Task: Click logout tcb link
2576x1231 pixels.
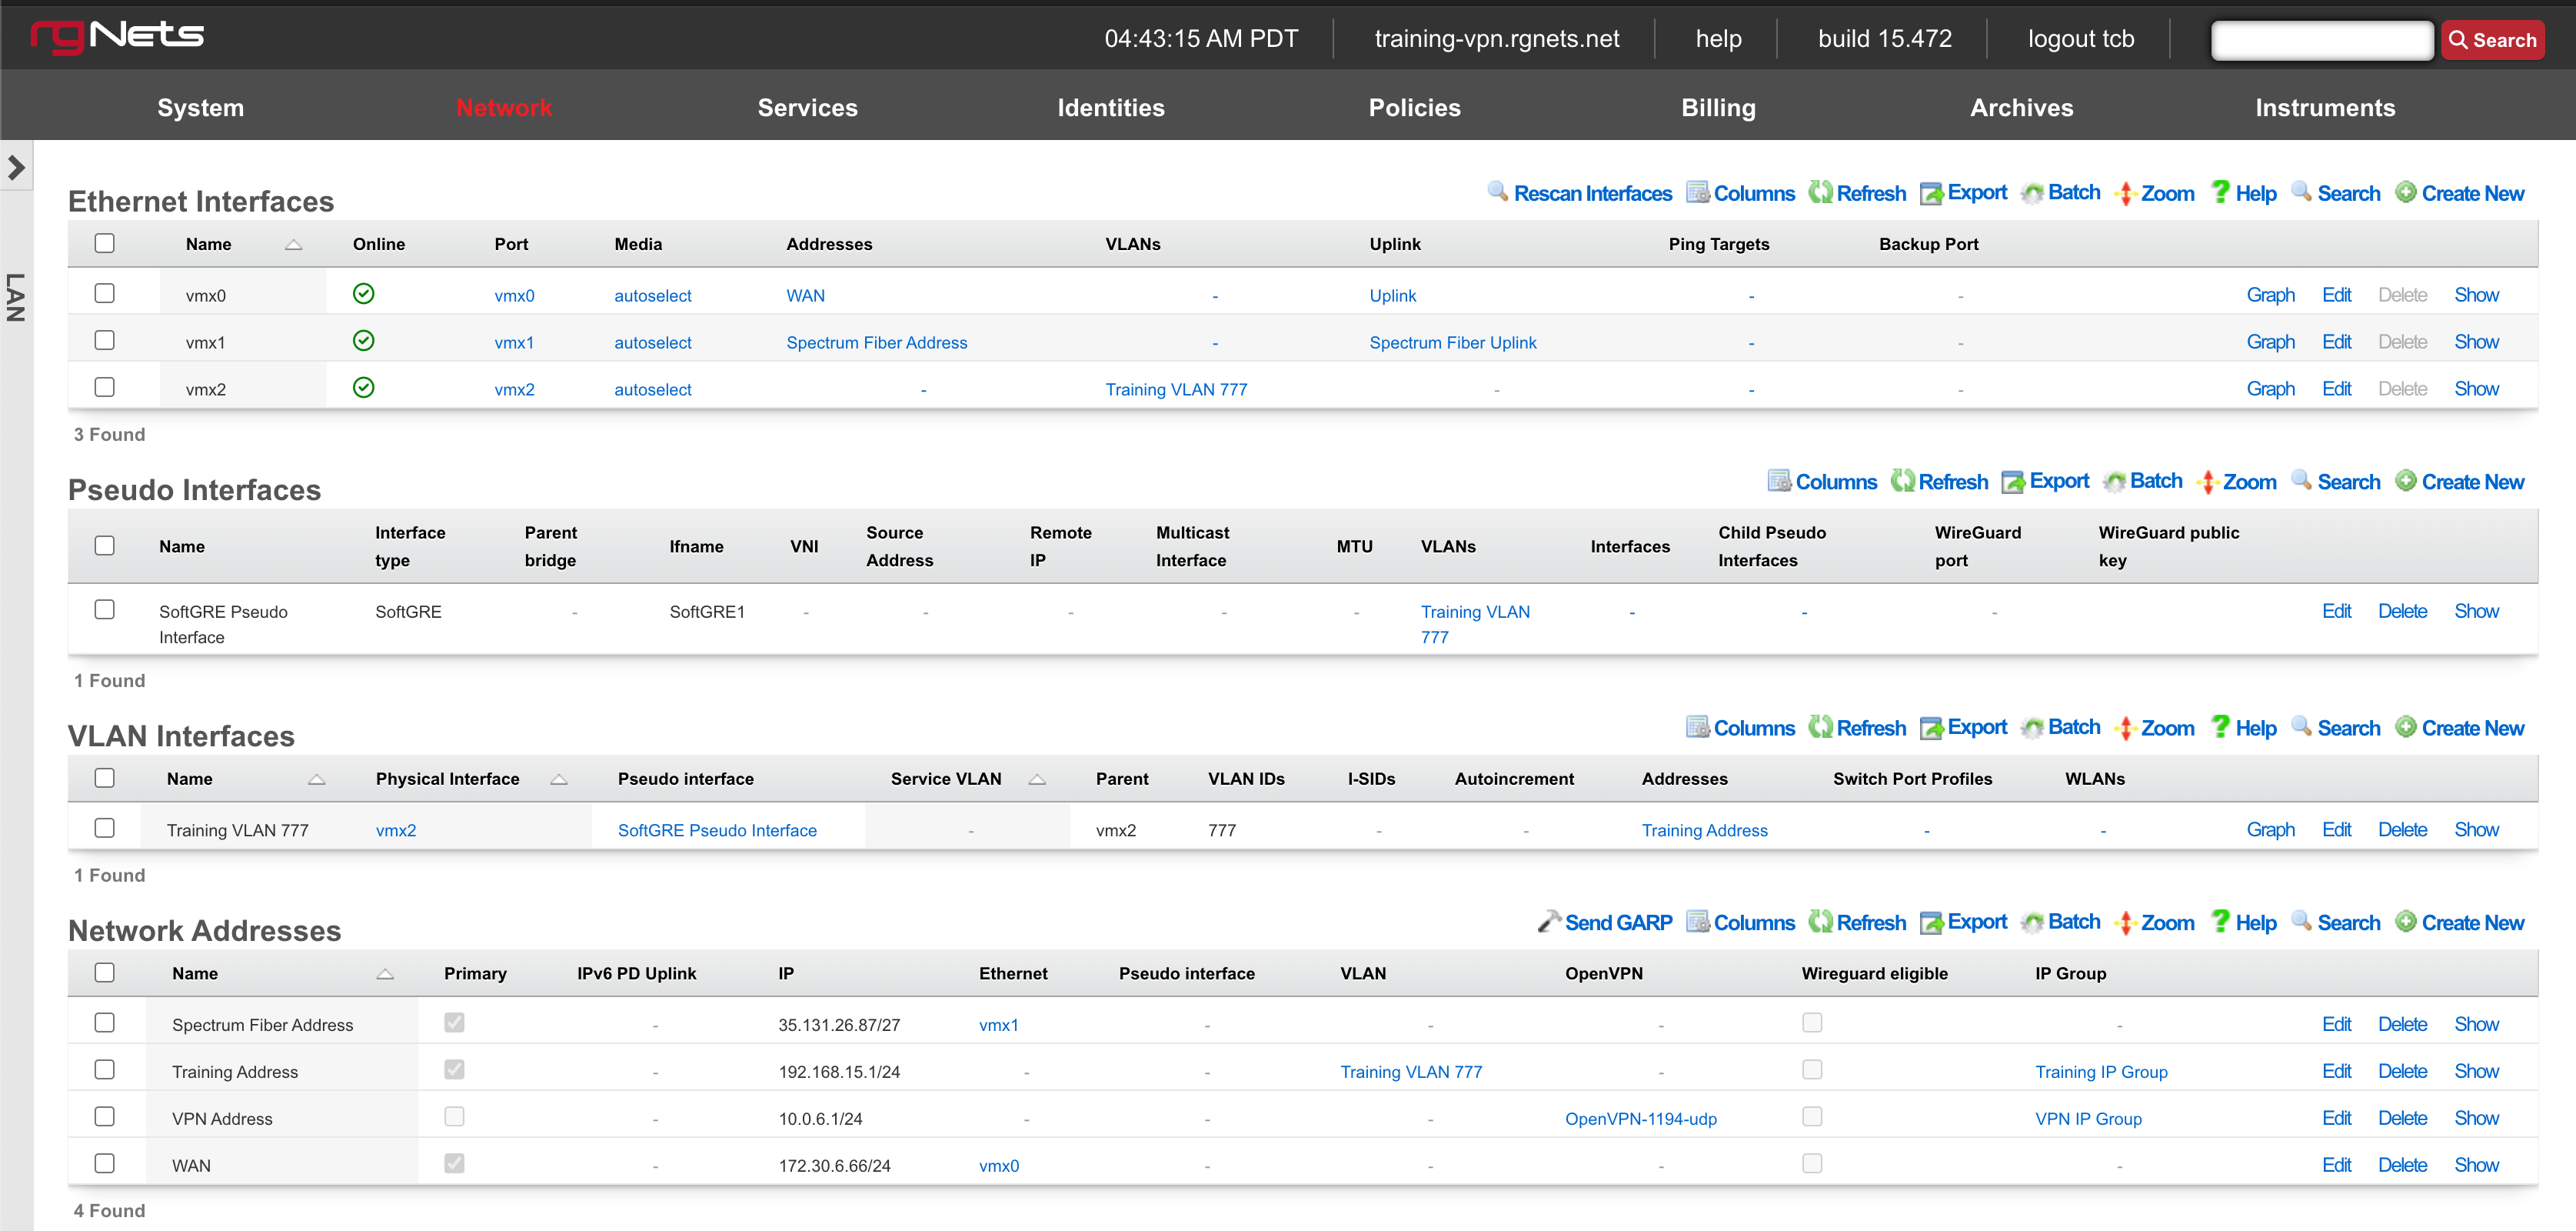Action: (x=2080, y=39)
